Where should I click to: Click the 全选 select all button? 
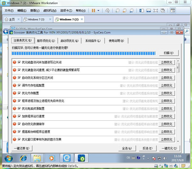127,148
